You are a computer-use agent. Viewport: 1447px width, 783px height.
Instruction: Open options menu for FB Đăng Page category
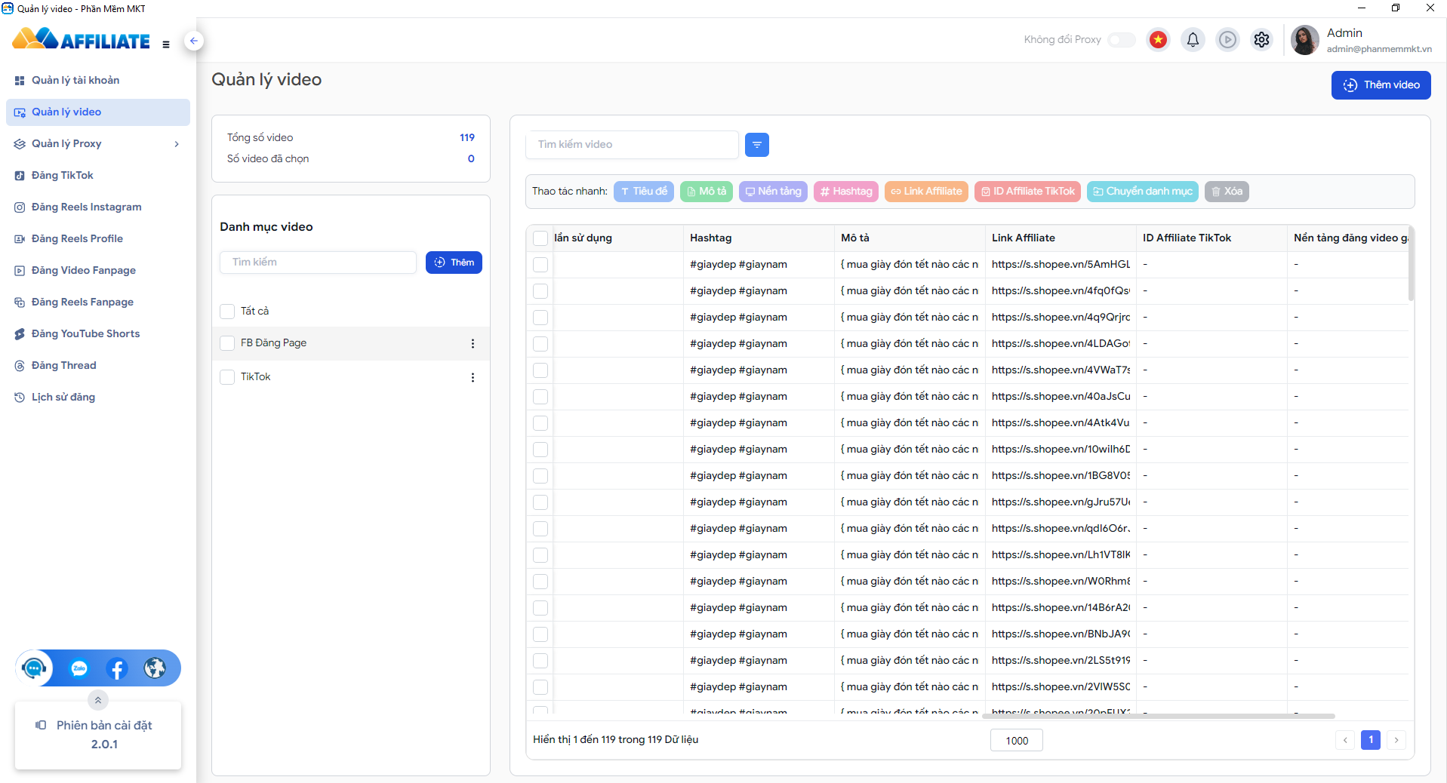[x=473, y=343]
